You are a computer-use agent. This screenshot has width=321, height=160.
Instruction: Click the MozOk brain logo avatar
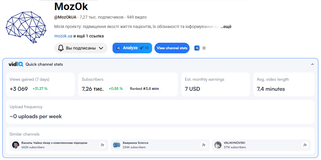coord(26,27)
